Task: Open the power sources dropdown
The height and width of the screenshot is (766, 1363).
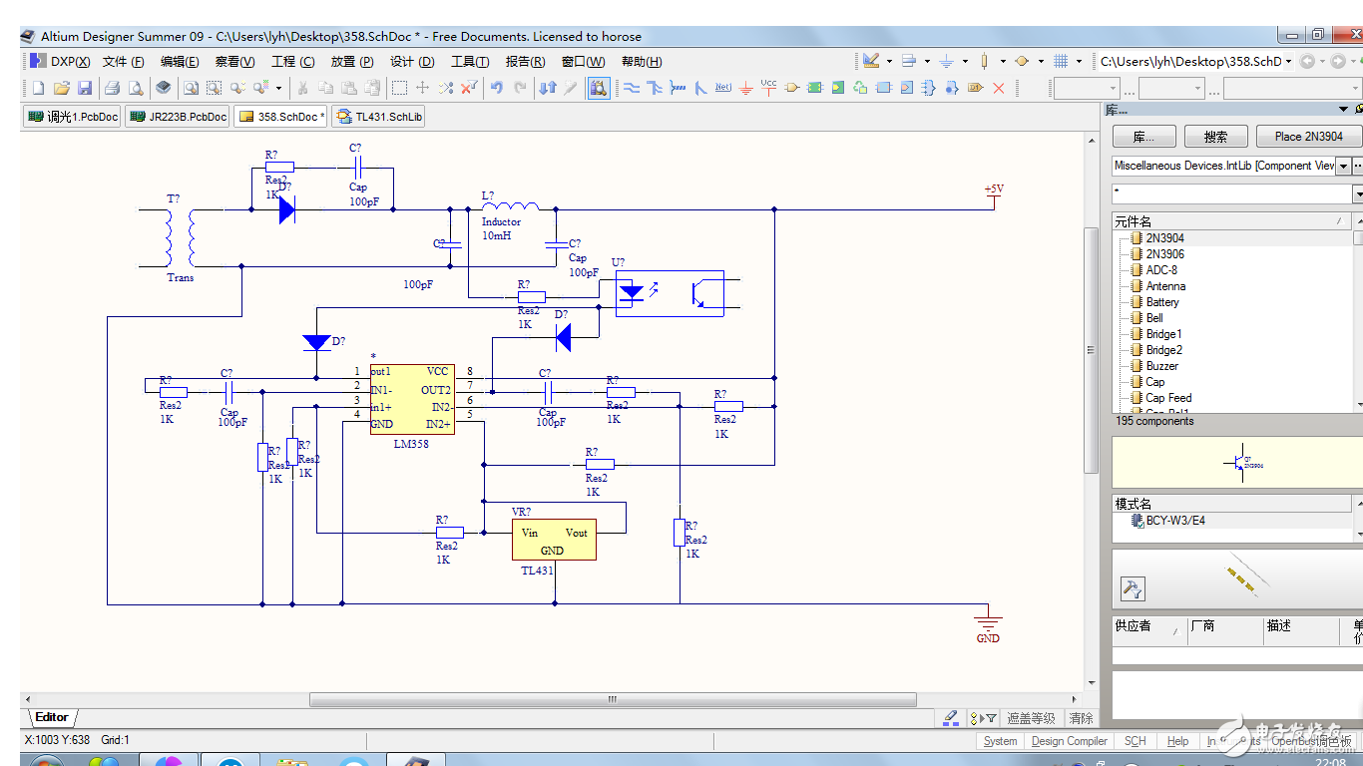Action: point(965,61)
